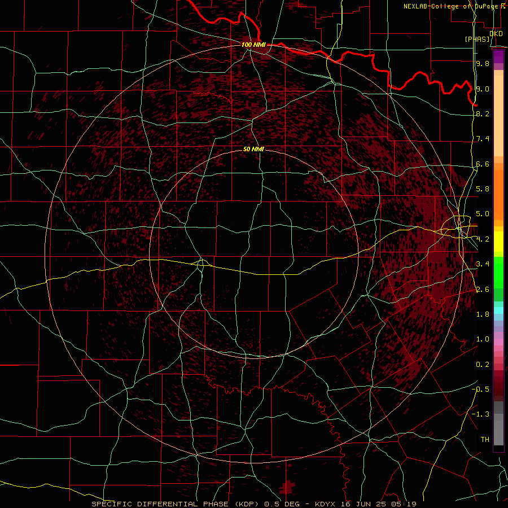Select the bright green legend segment

click(x=498, y=273)
